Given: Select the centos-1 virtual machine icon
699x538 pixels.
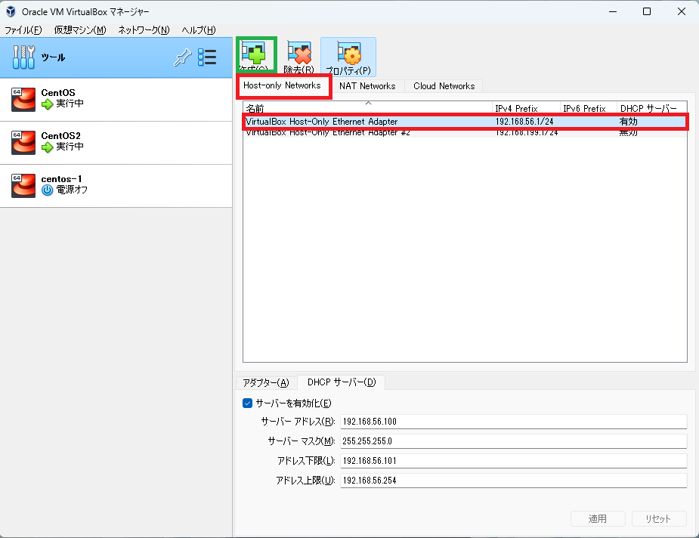Looking at the screenshot, I should click(x=23, y=185).
